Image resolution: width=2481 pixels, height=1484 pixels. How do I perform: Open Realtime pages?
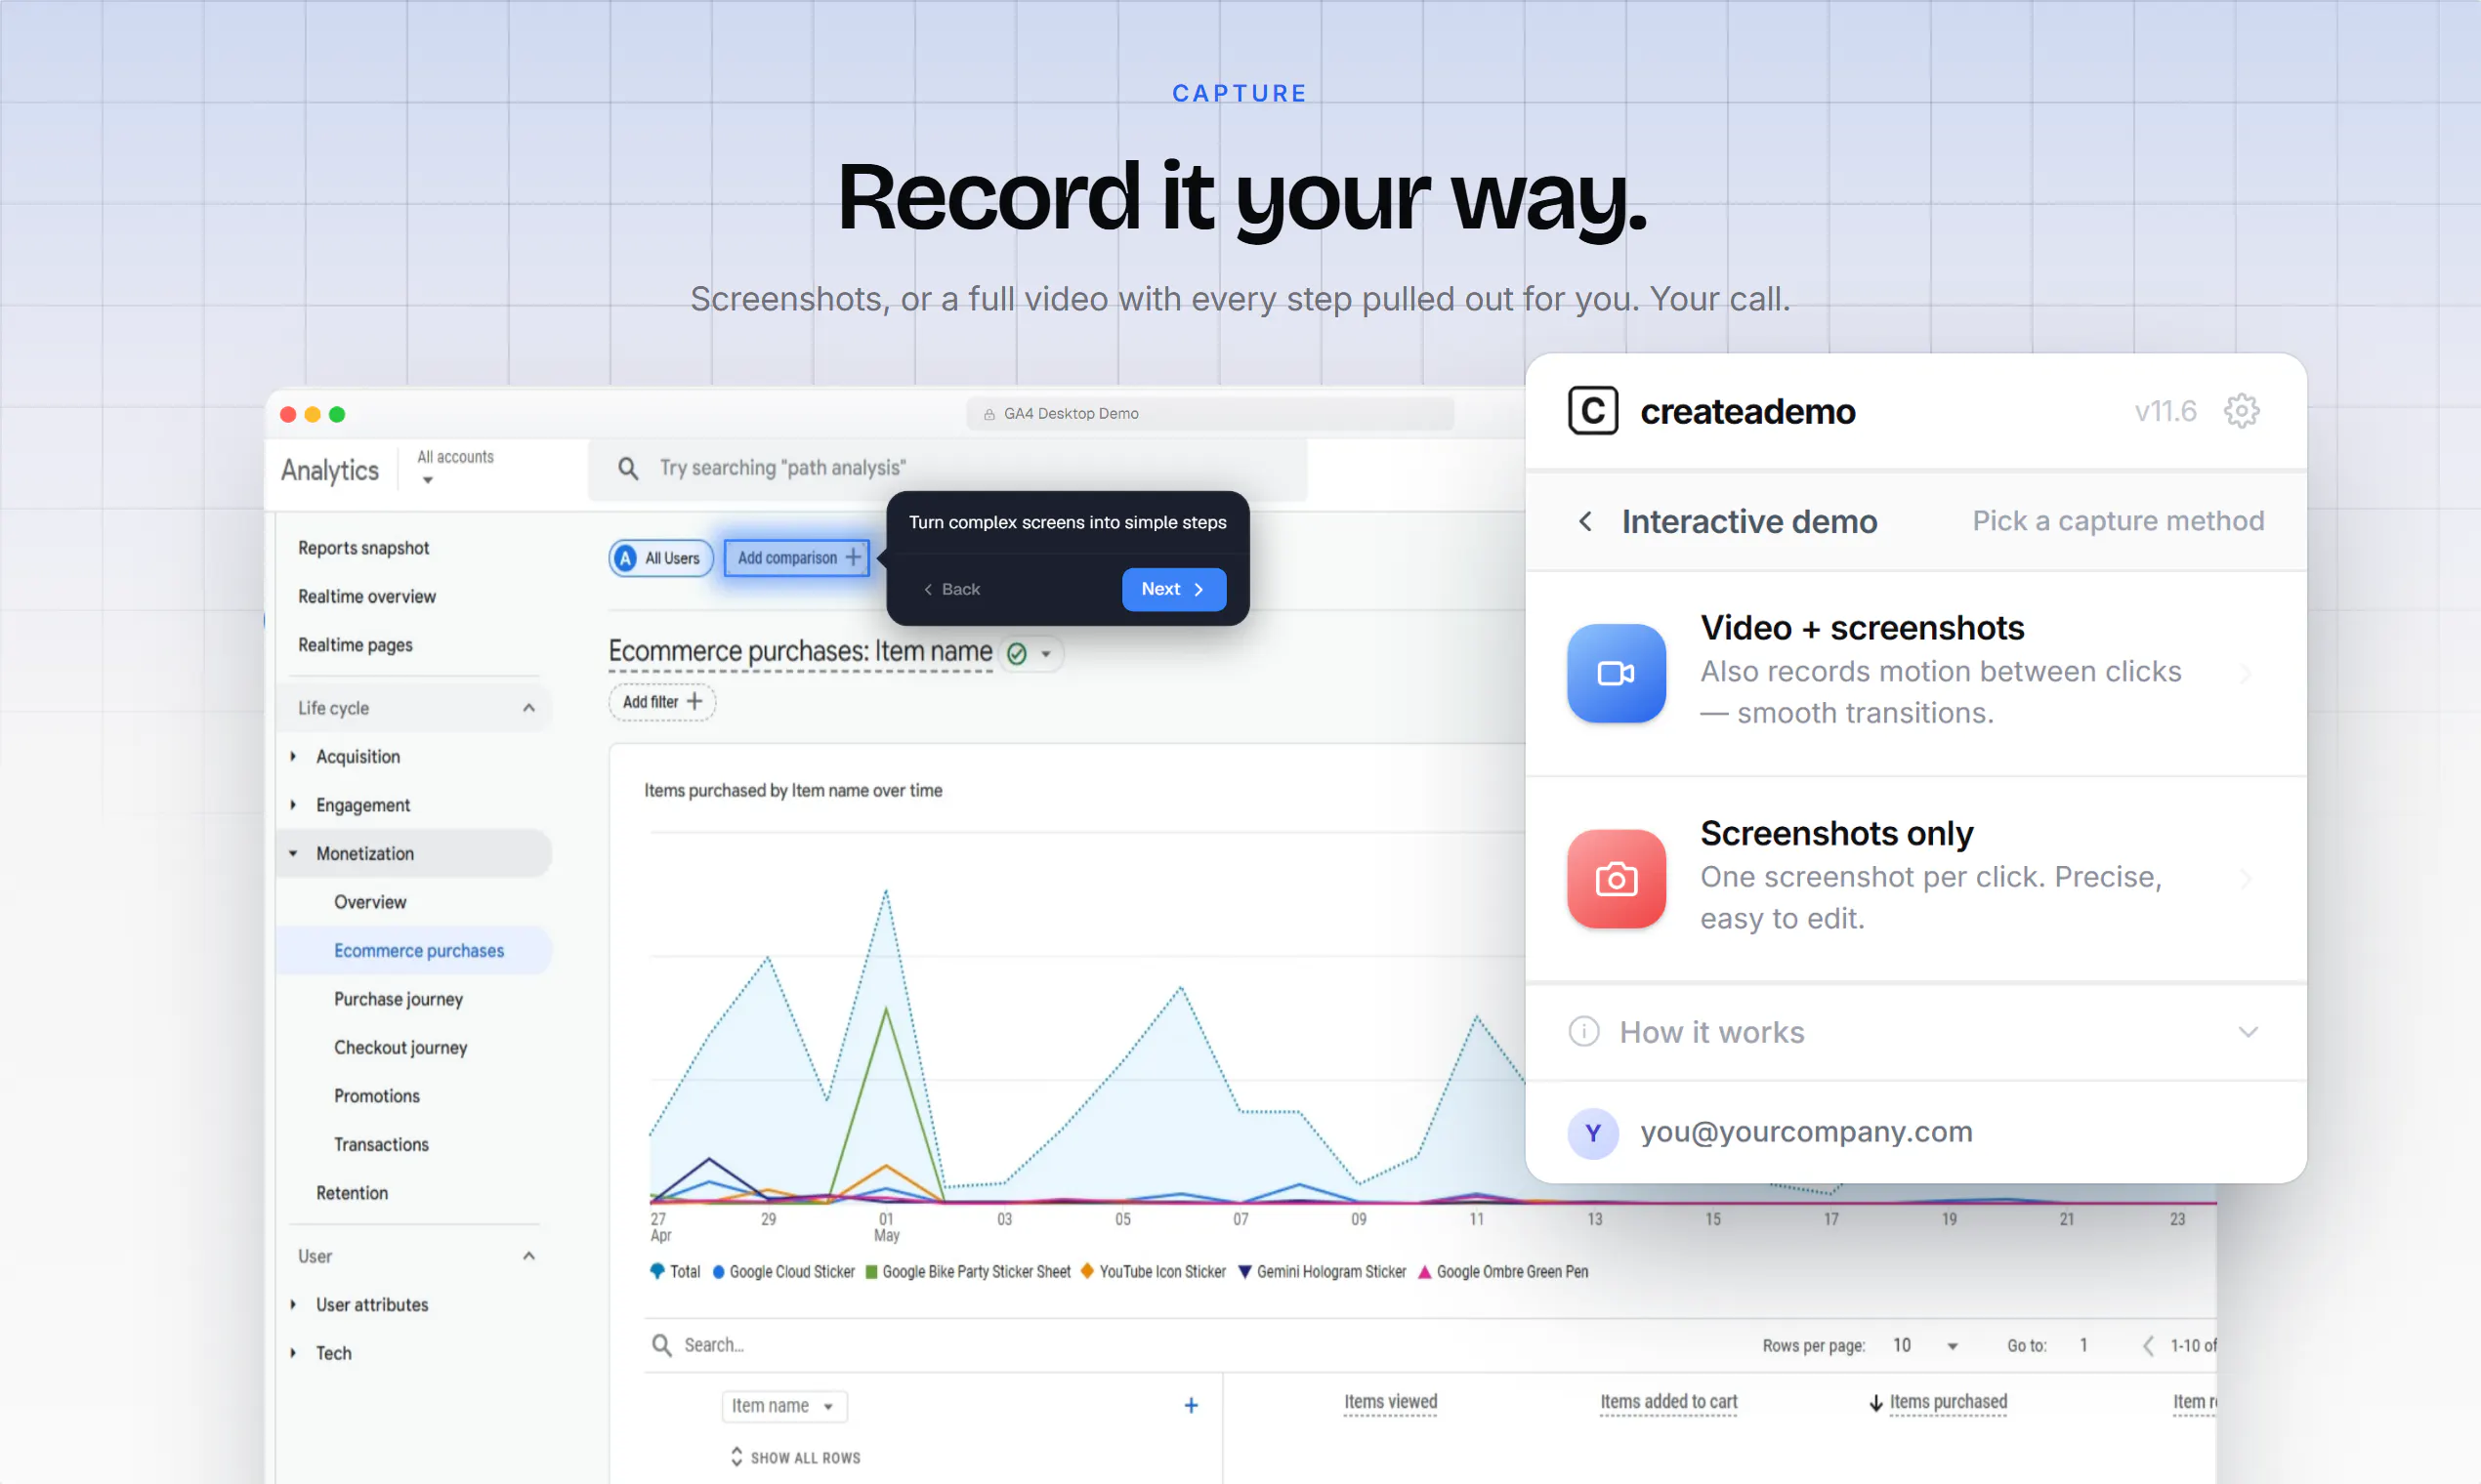click(356, 645)
